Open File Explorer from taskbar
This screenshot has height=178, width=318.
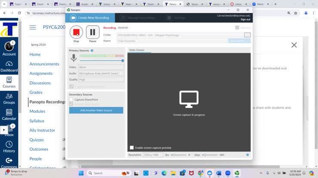pos(173,173)
